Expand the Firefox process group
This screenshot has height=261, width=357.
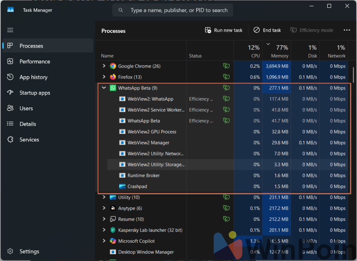tap(104, 77)
